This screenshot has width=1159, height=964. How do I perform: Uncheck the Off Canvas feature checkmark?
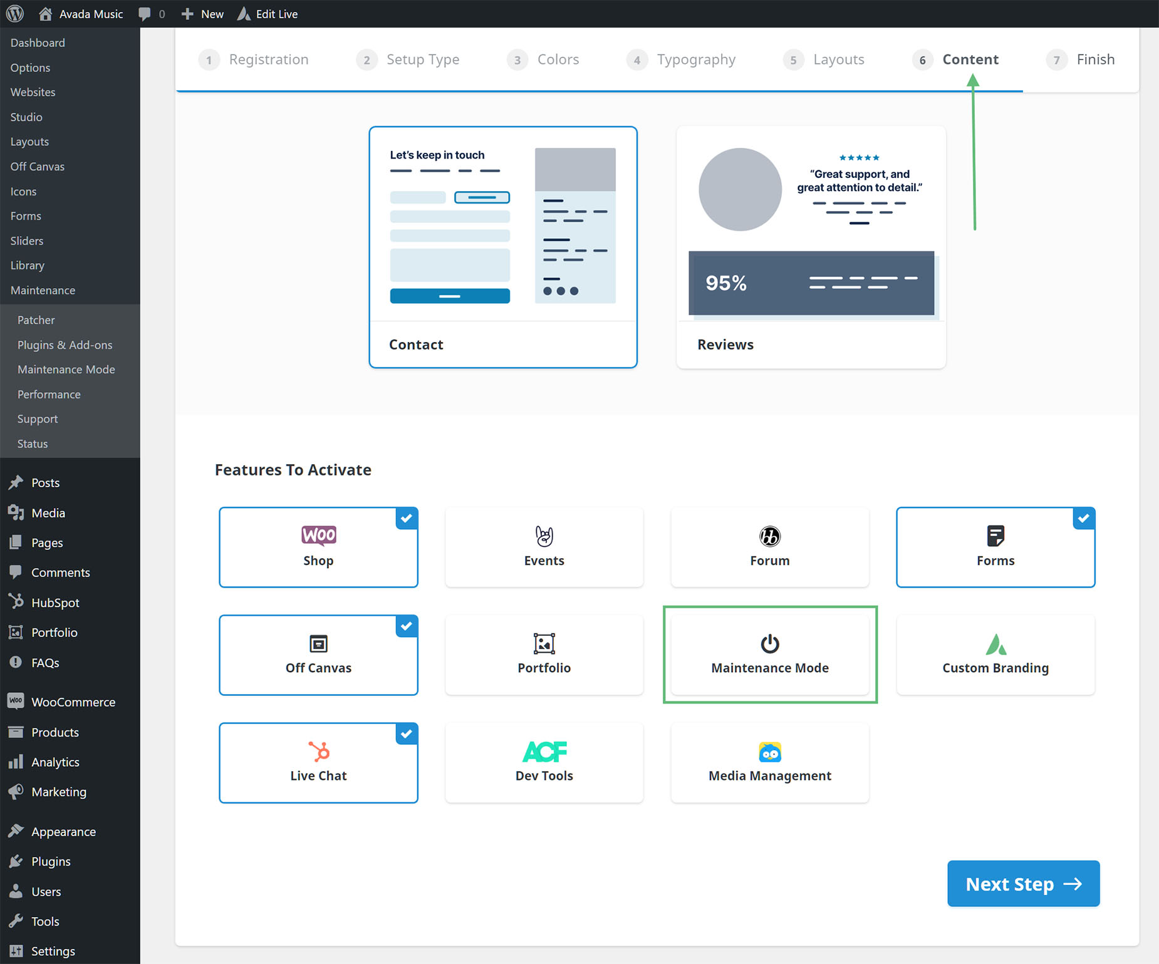coord(407,626)
